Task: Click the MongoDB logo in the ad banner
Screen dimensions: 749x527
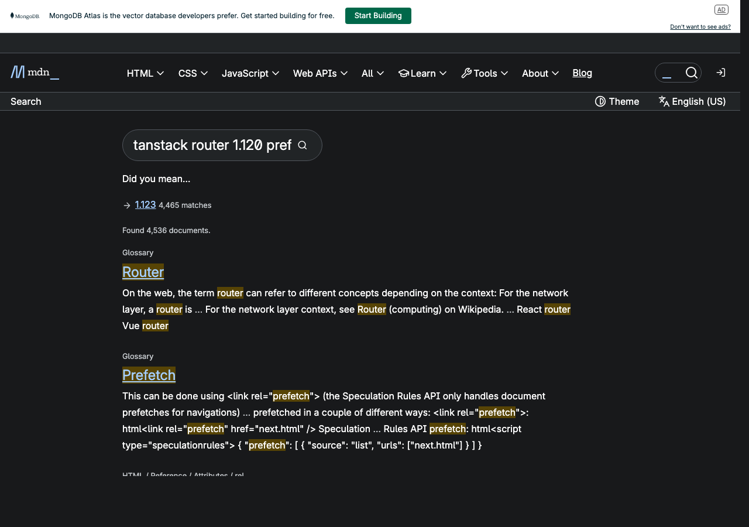Action: click(x=25, y=16)
